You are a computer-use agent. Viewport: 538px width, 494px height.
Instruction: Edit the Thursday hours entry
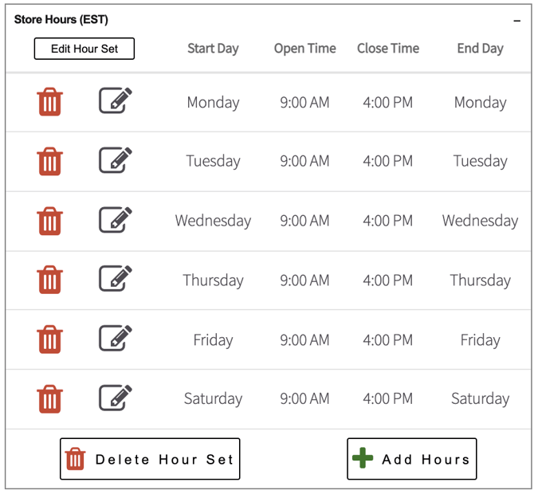click(115, 279)
